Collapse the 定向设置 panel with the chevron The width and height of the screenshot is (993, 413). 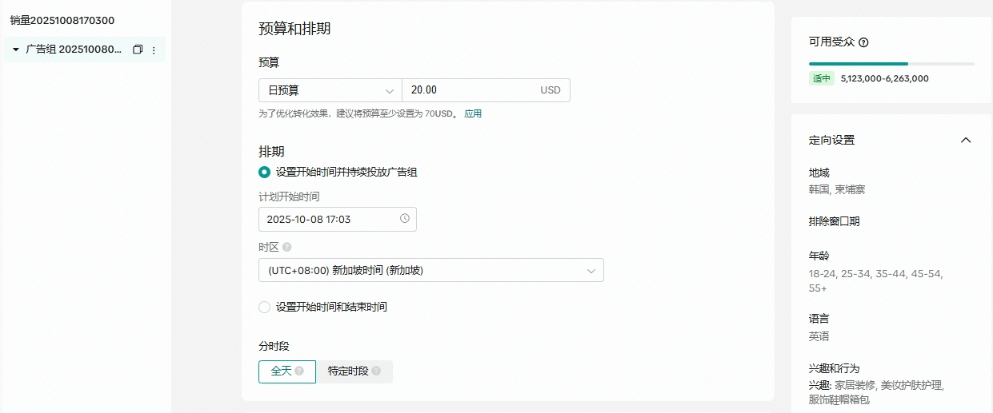(x=965, y=140)
